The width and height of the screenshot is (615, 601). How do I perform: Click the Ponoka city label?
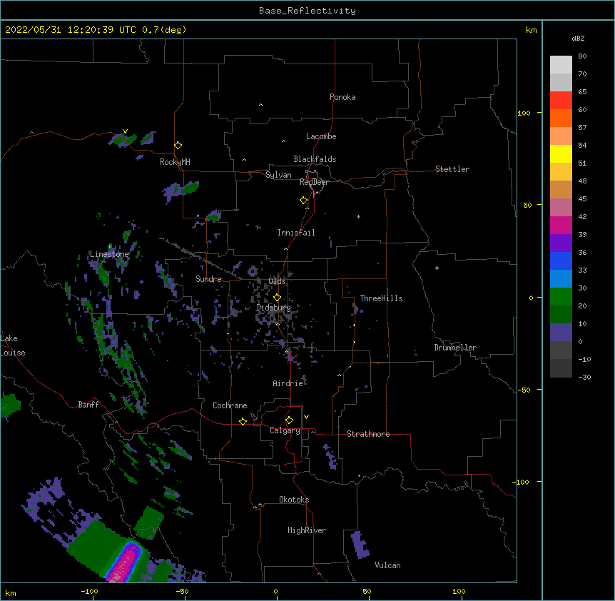[x=342, y=97]
